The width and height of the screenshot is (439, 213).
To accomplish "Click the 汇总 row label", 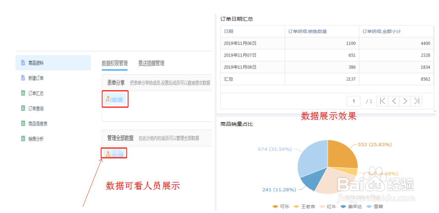I will coord(229,79).
